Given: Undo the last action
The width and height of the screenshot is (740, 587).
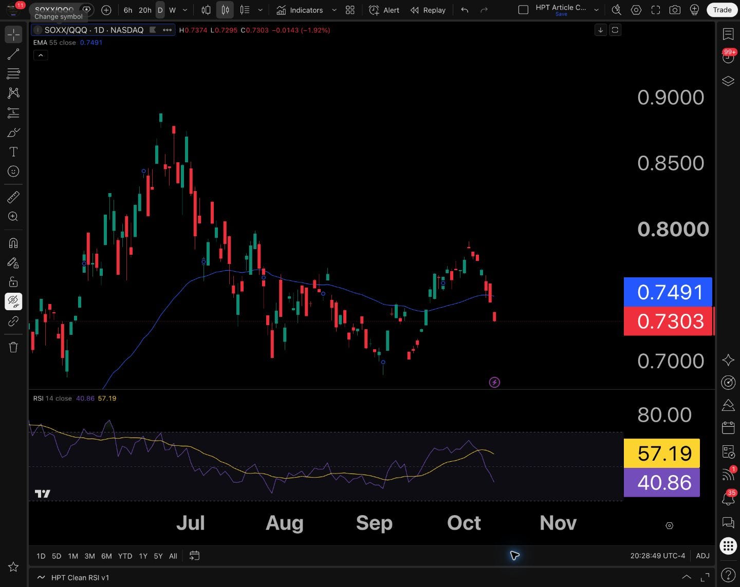Looking at the screenshot, I should click(465, 10).
